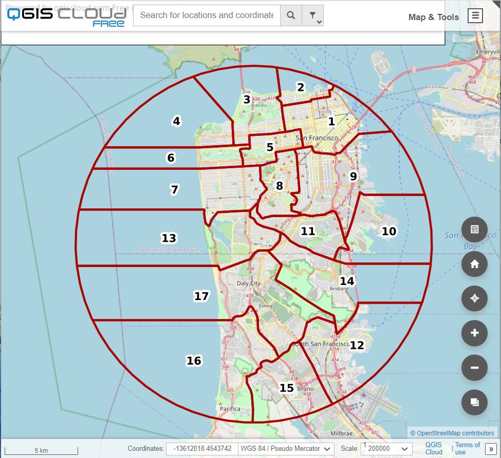This screenshot has width=501, height=458.
Task: Click the QGIS Cloud Free logo
Action: (x=66, y=16)
